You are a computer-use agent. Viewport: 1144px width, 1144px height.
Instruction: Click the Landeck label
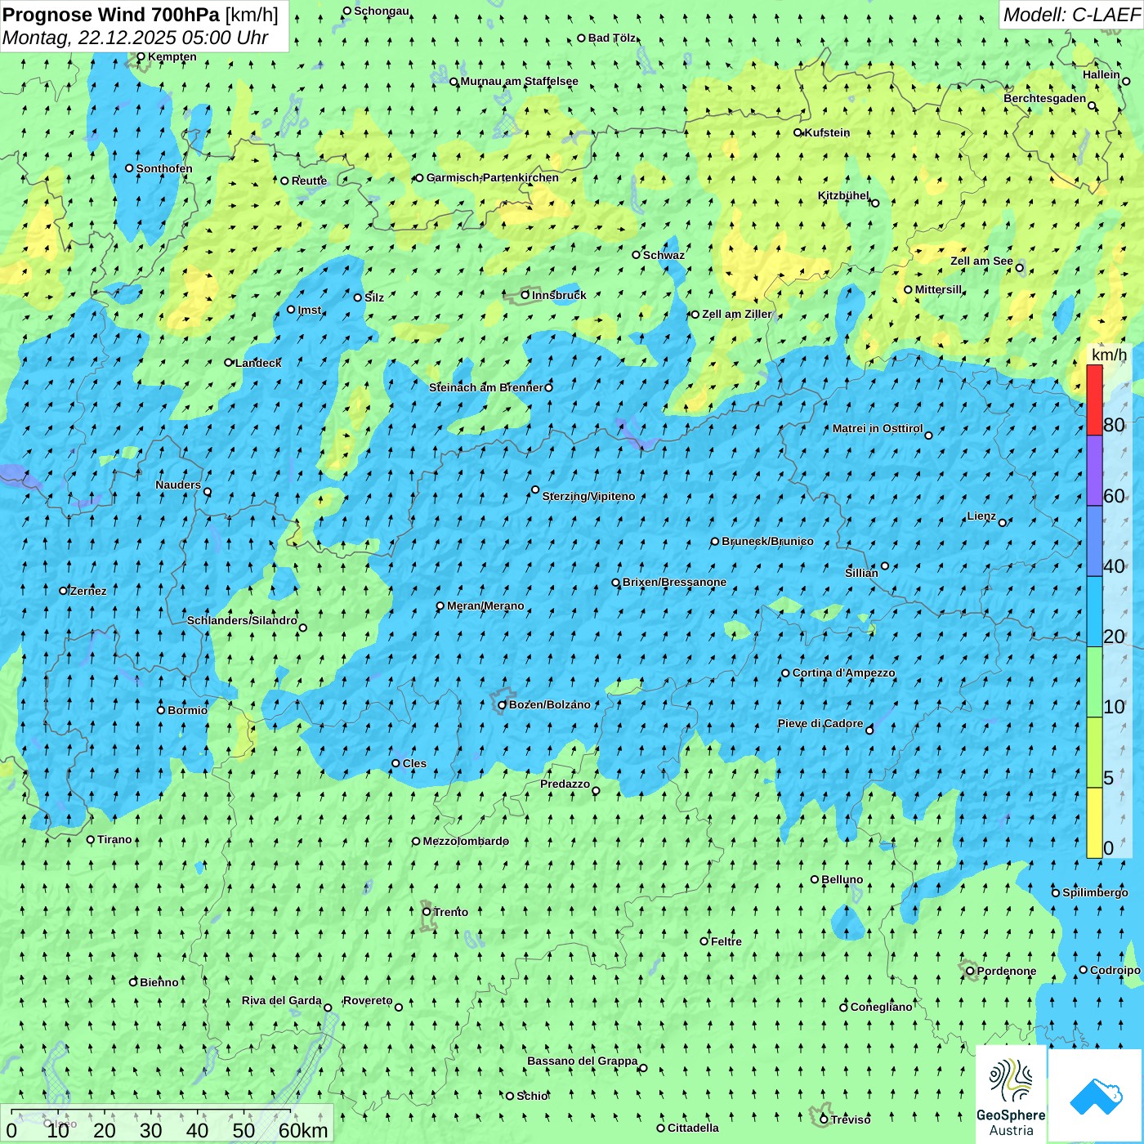tap(258, 363)
